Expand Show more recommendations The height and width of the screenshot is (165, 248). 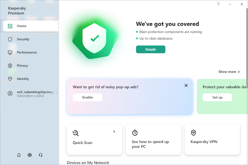[x=229, y=72]
